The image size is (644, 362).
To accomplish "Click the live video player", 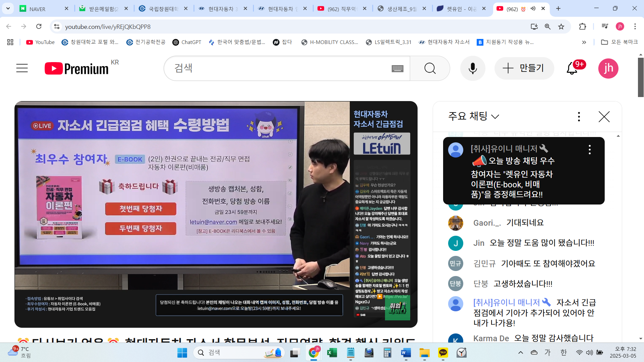I will tap(216, 214).
